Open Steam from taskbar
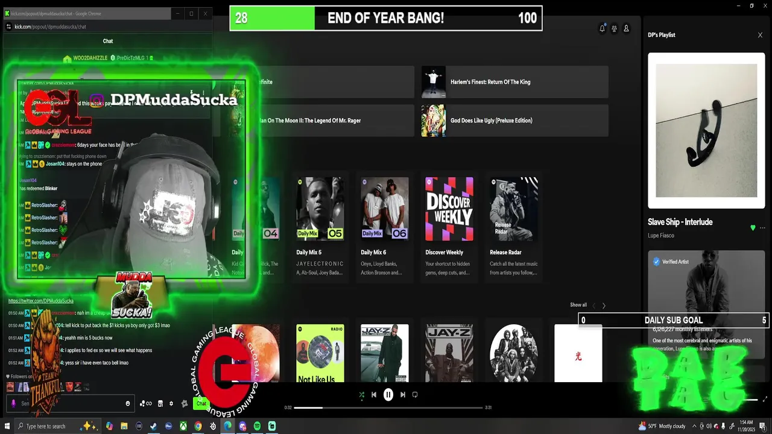Viewport: 772px width, 434px height. point(154,426)
